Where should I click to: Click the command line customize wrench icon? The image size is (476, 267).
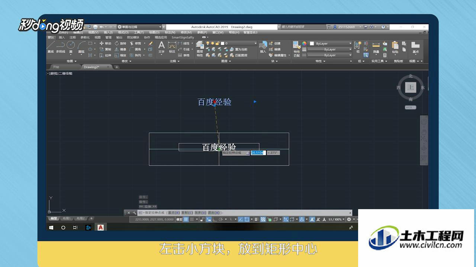pos(134,213)
